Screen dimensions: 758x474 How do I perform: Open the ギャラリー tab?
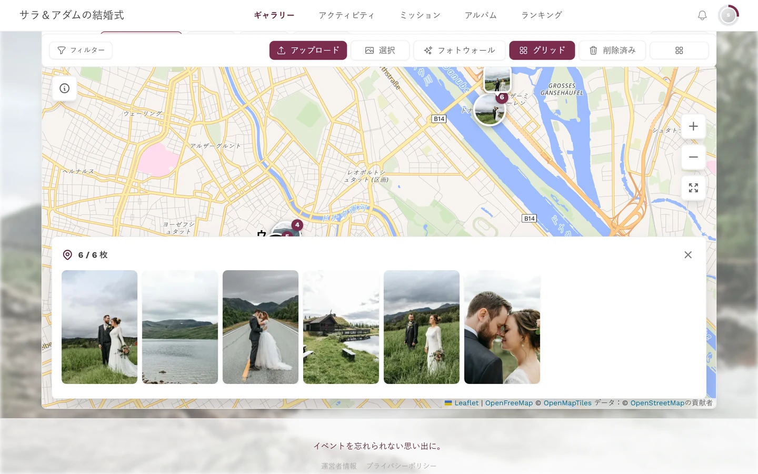tap(274, 15)
